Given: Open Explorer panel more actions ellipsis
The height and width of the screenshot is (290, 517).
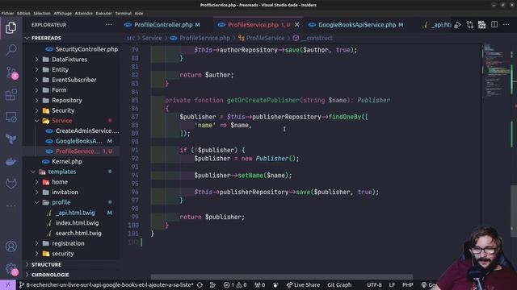Looking at the screenshot, I should (x=109, y=25).
